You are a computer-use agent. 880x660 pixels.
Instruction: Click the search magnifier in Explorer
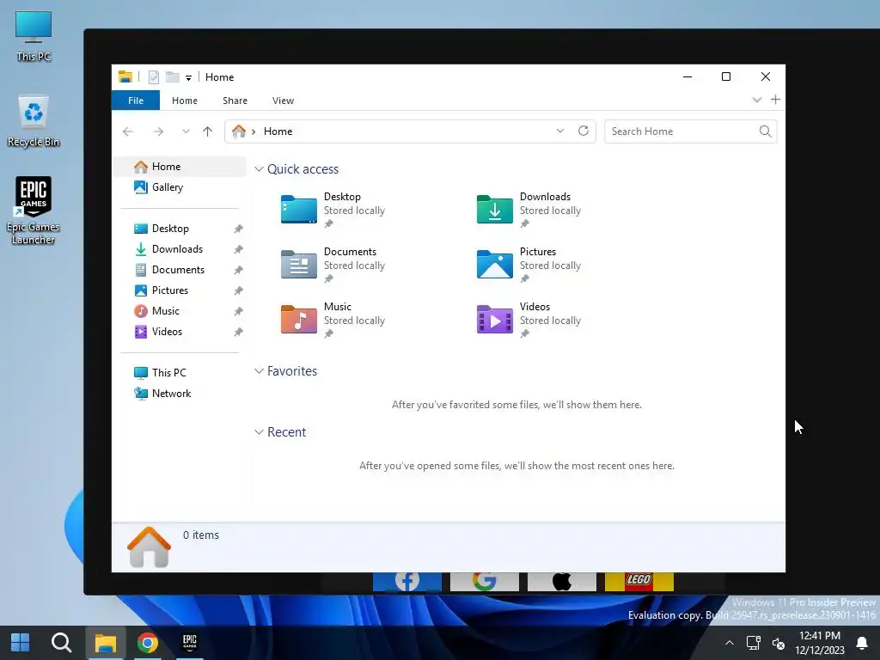tap(765, 131)
